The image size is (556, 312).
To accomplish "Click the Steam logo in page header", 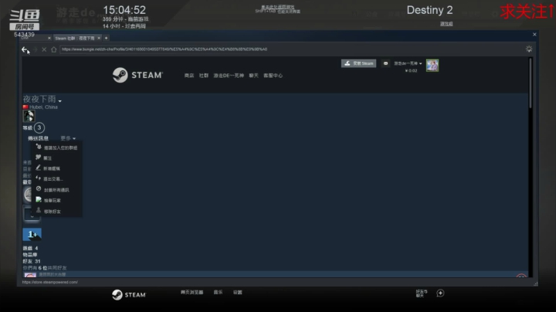I will click(137, 75).
